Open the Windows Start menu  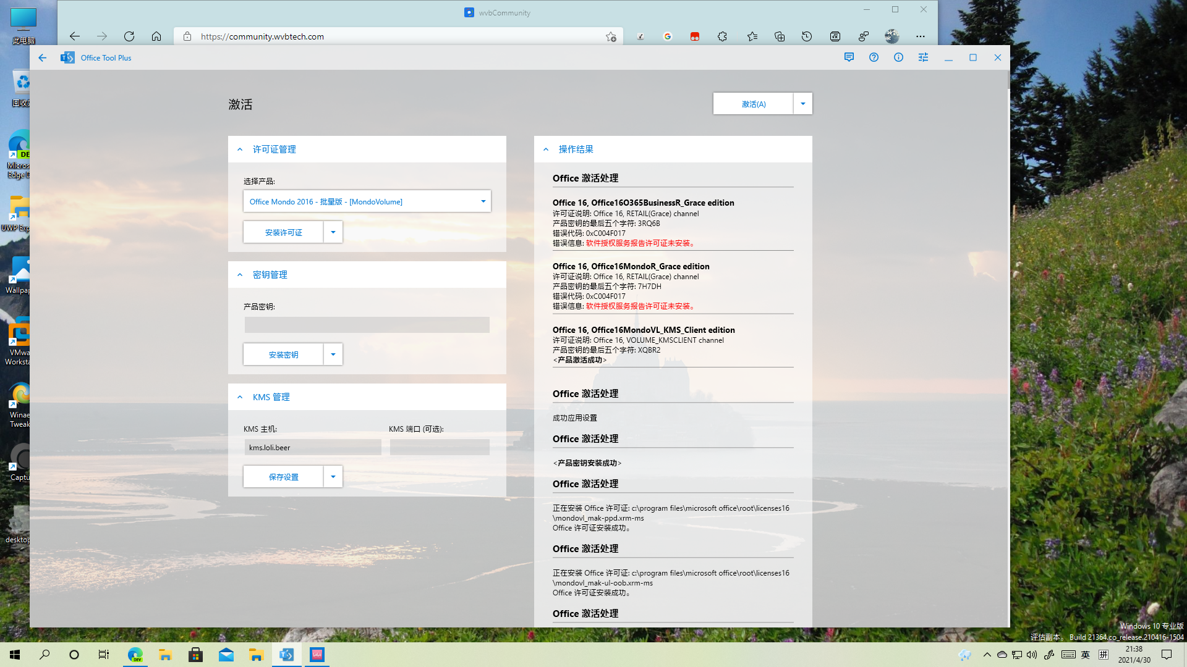(x=15, y=655)
